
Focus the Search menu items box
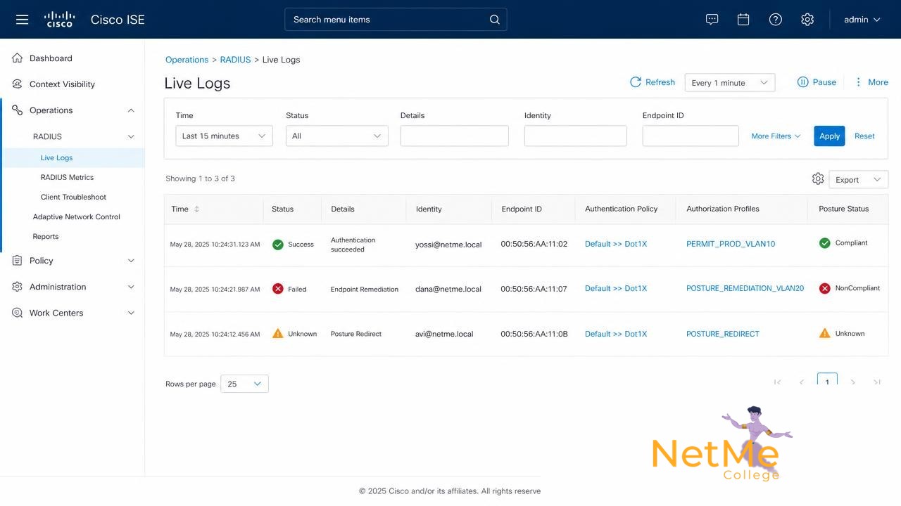point(396,20)
